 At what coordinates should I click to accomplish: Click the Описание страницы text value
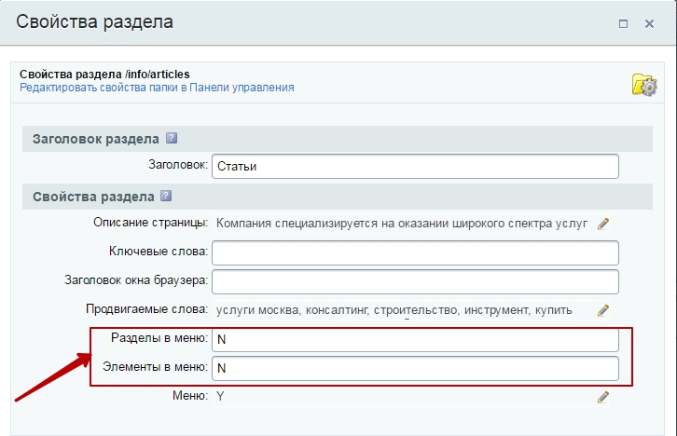click(401, 224)
